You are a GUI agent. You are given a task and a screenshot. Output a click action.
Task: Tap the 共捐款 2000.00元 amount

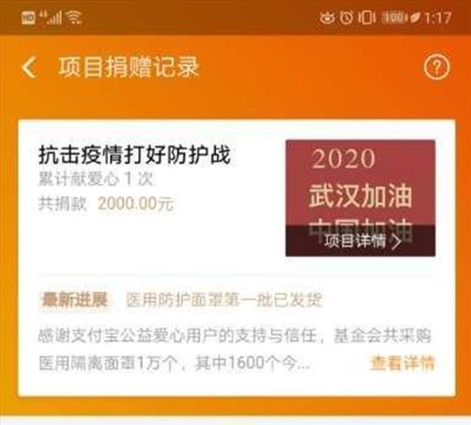pos(106,204)
